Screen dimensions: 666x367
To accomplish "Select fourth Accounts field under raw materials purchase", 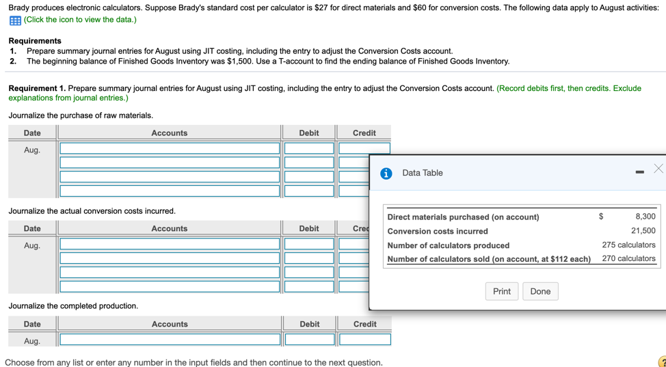I will click(x=170, y=191).
